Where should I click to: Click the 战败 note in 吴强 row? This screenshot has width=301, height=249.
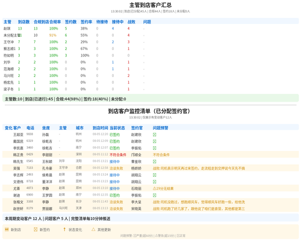199,168
